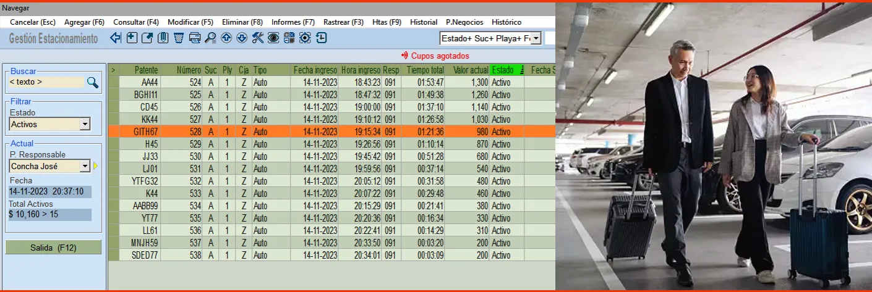Click the clock history toolbar icon
The height and width of the screenshot is (292, 872).
321,38
